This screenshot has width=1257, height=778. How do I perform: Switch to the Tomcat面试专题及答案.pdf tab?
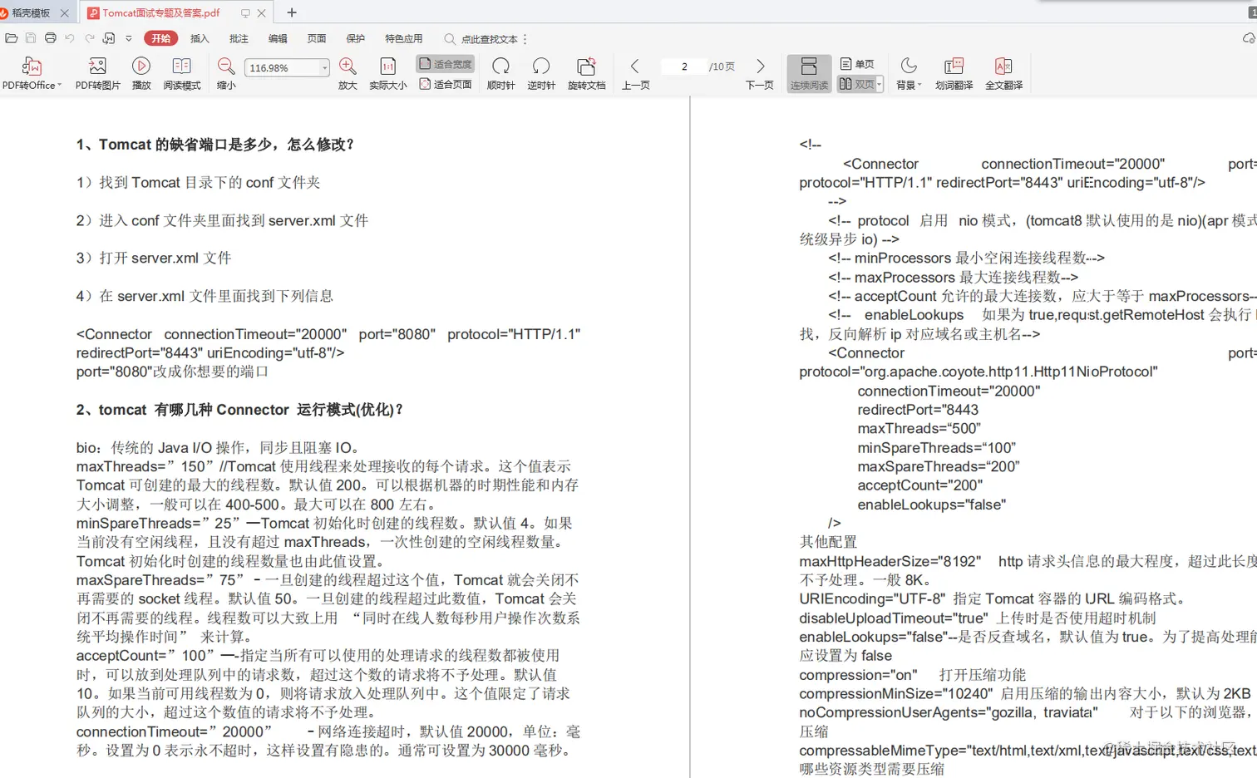click(x=161, y=12)
